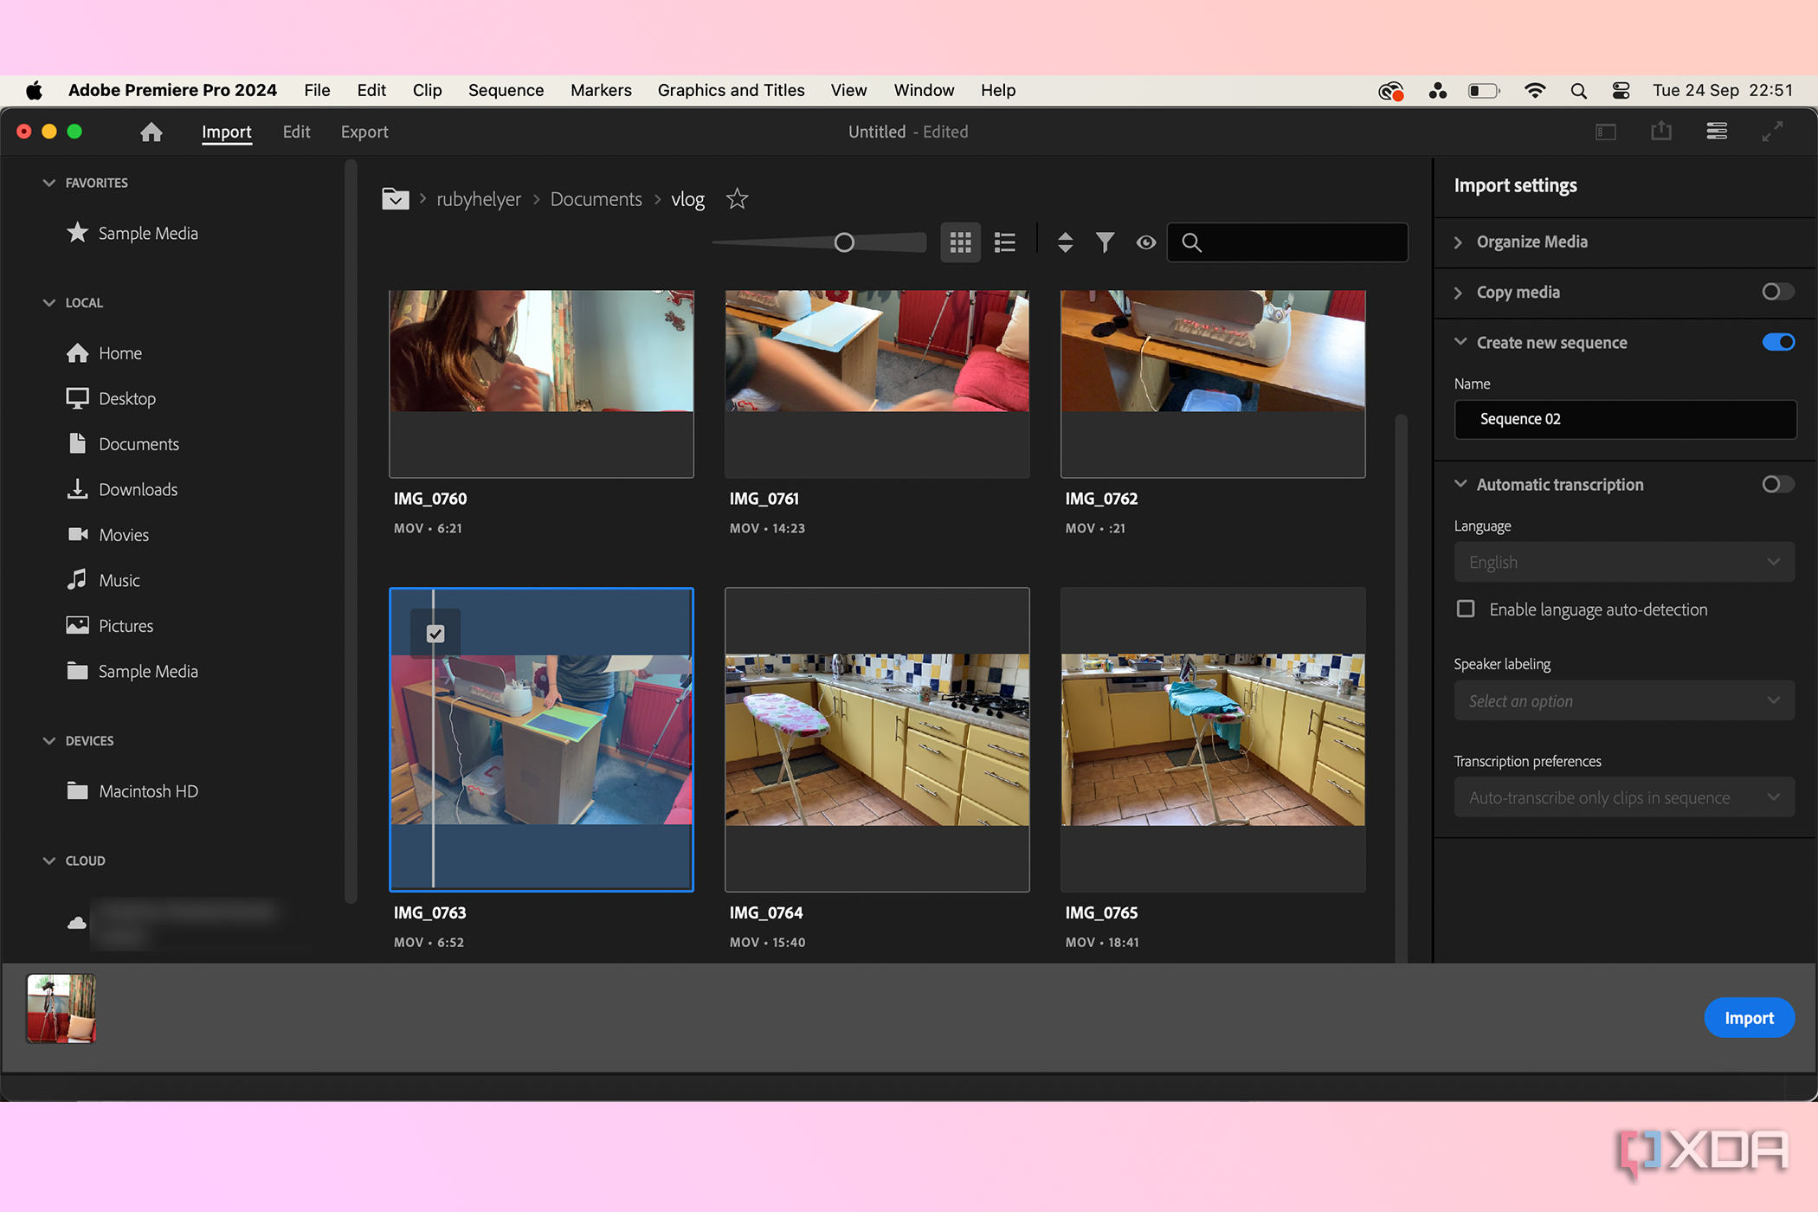Image resolution: width=1818 pixels, height=1212 pixels.
Task: Collapse Create new sequence section
Action: point(1460,342)
